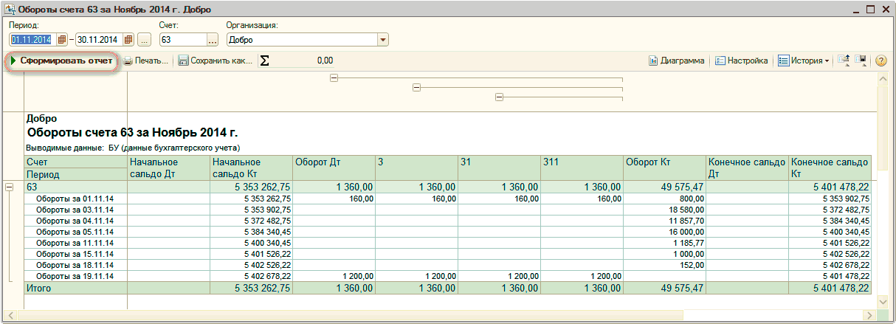Open the Диаграмма chart view

click(676, 61)
